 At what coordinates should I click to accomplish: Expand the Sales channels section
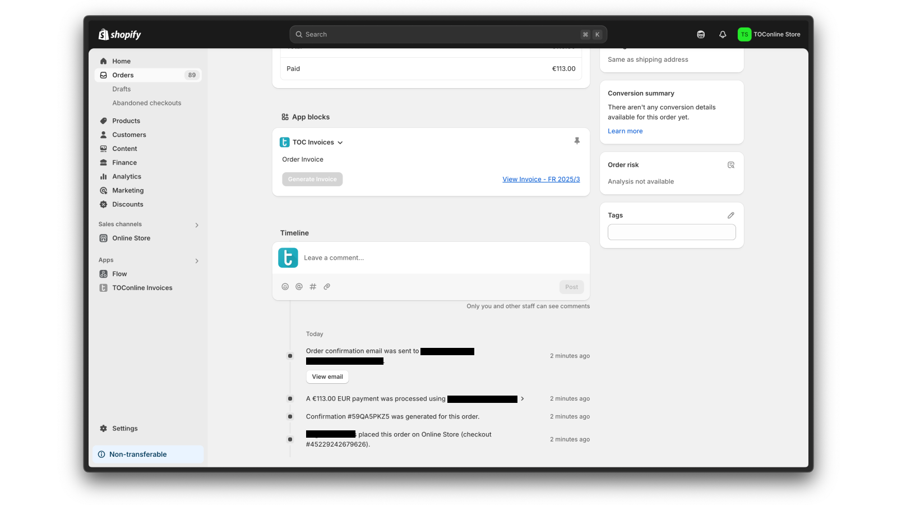(x=197, y=225)
